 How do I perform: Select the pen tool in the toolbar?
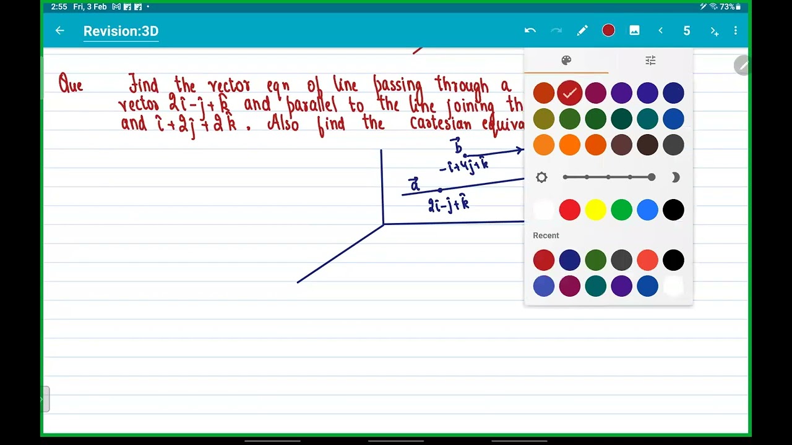click(x=582, y=30)
